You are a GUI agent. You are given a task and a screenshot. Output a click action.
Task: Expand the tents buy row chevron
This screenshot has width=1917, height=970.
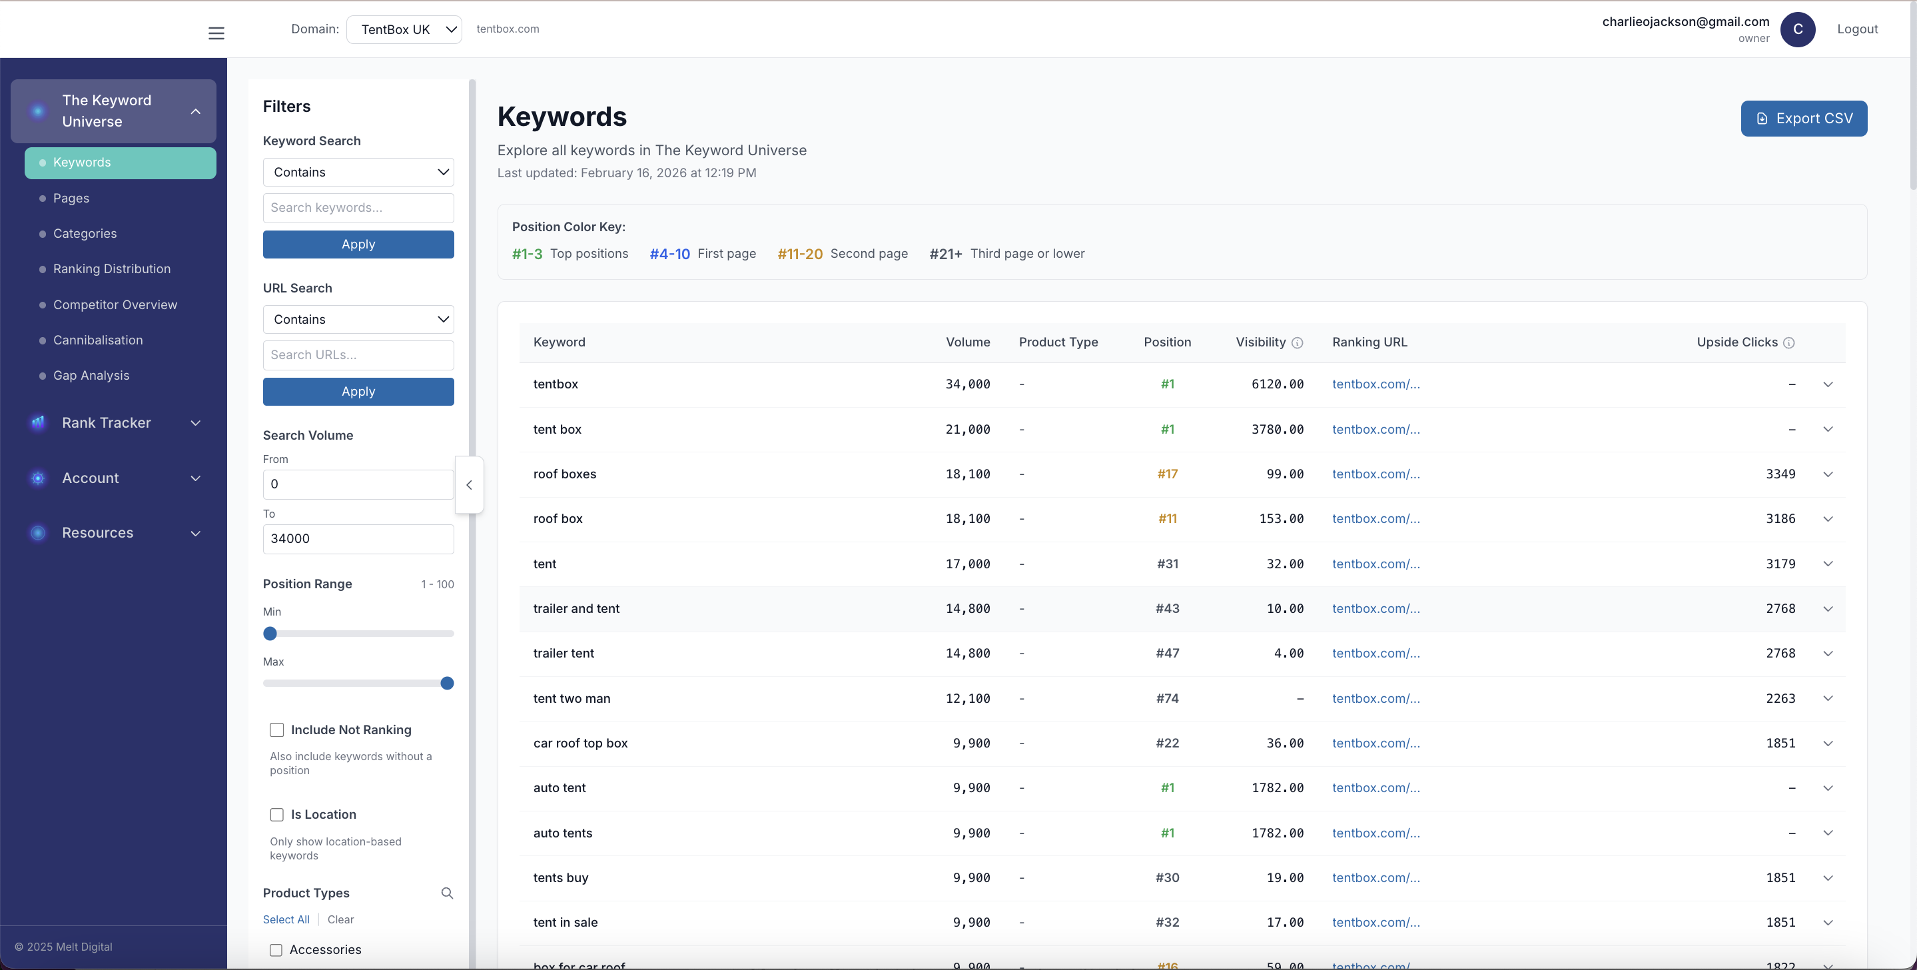click(1828, 877)
